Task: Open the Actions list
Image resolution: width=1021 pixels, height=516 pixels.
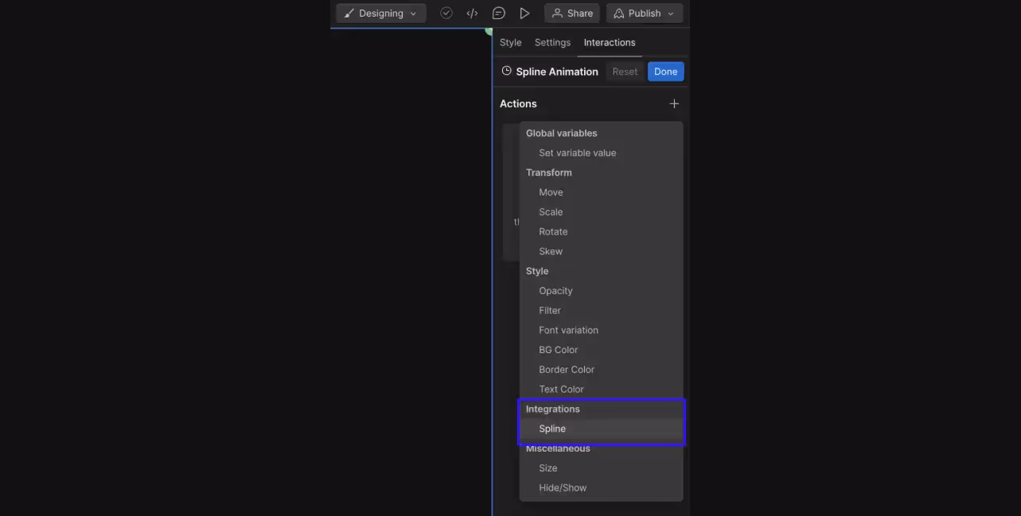Action: [518, 103]
